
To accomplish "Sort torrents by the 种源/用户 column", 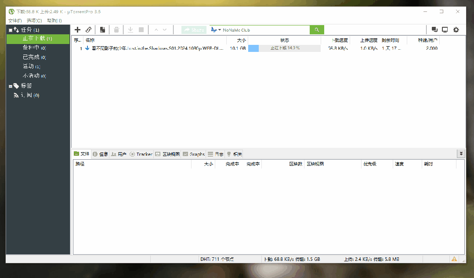I will (423, 40).
